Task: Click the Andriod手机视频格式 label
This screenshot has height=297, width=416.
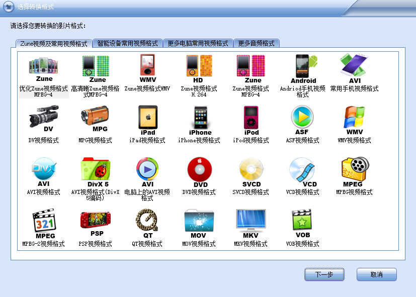Action: click(x=302, y=91)
